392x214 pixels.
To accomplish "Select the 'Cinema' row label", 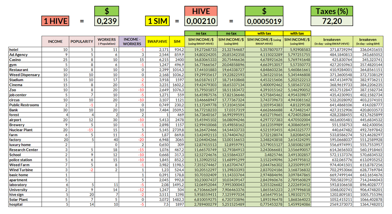I will pos(25,85).
